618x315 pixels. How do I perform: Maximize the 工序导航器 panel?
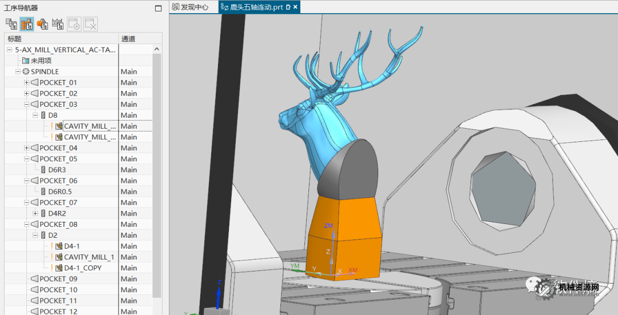(159, 9)
